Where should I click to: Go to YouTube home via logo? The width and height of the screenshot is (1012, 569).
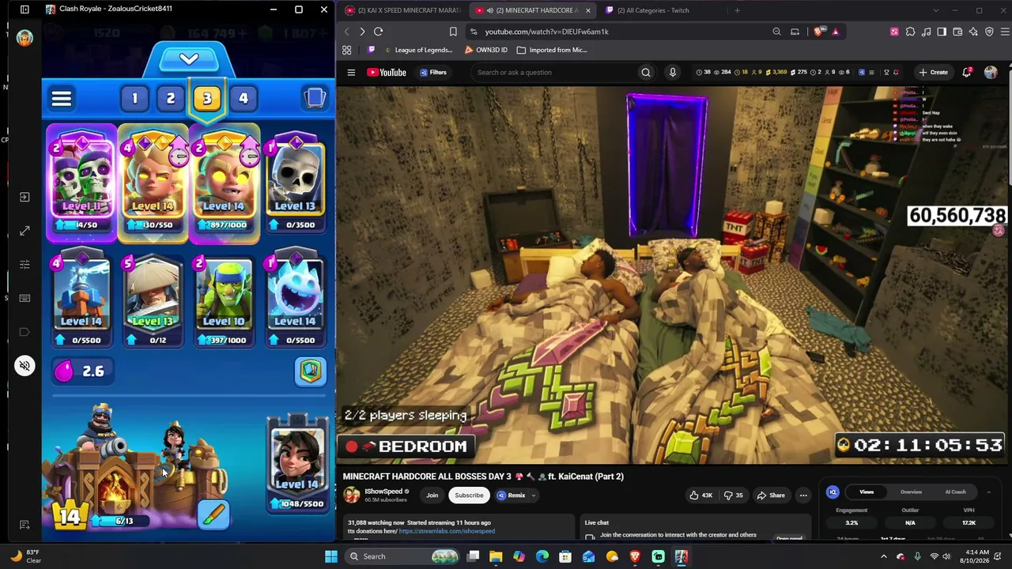387,73
